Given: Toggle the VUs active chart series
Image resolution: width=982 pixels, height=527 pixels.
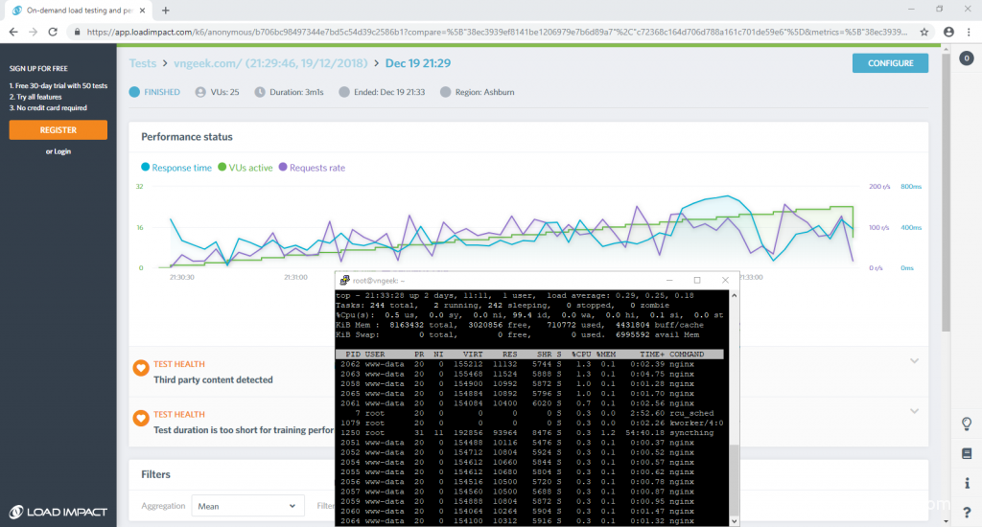Looking at the screenshot, I should (x=245, y=167).
